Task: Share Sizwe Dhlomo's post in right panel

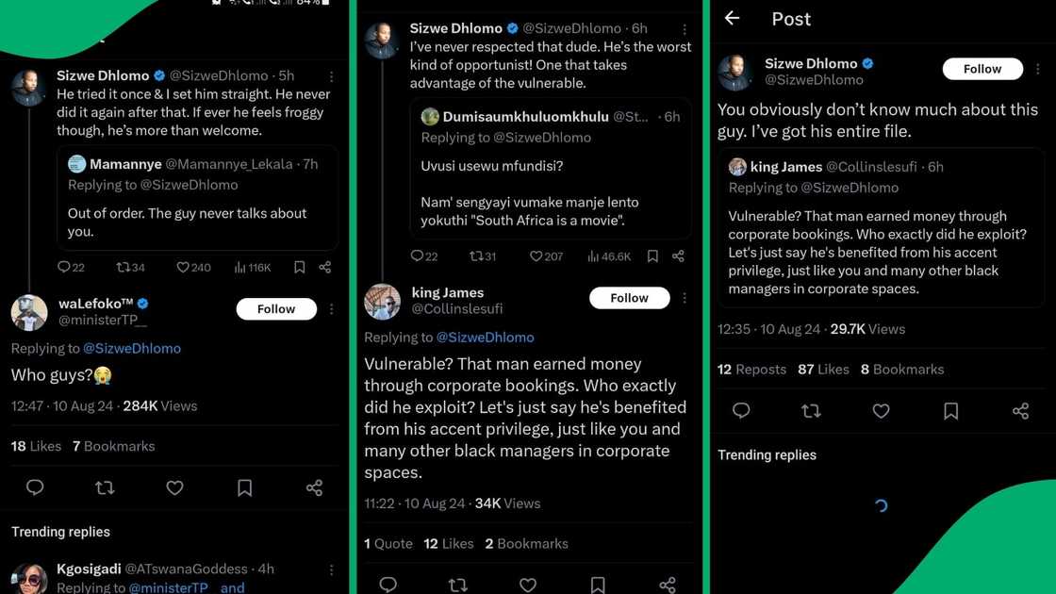Action: 1020,411
